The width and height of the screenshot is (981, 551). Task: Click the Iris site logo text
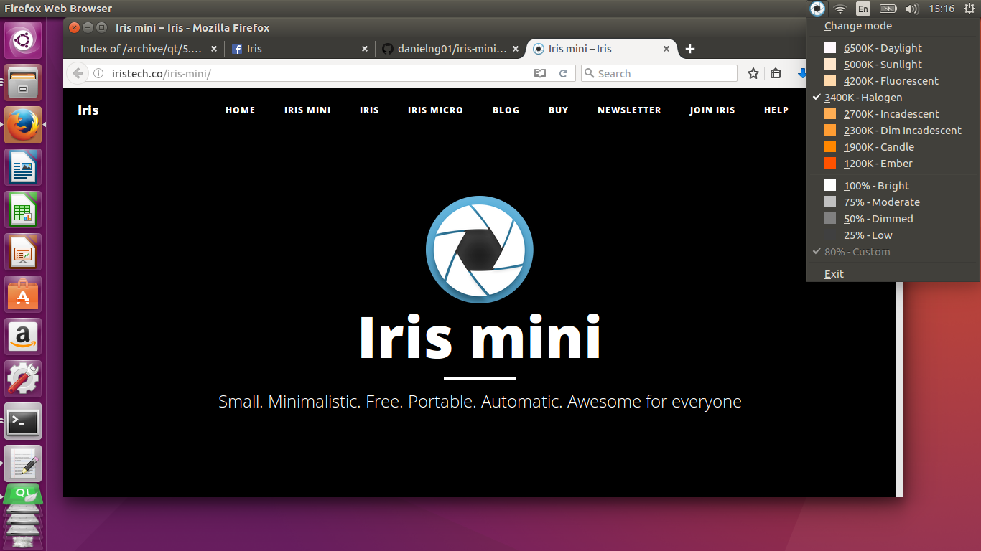pyautogui.click(x=88, y=110)
